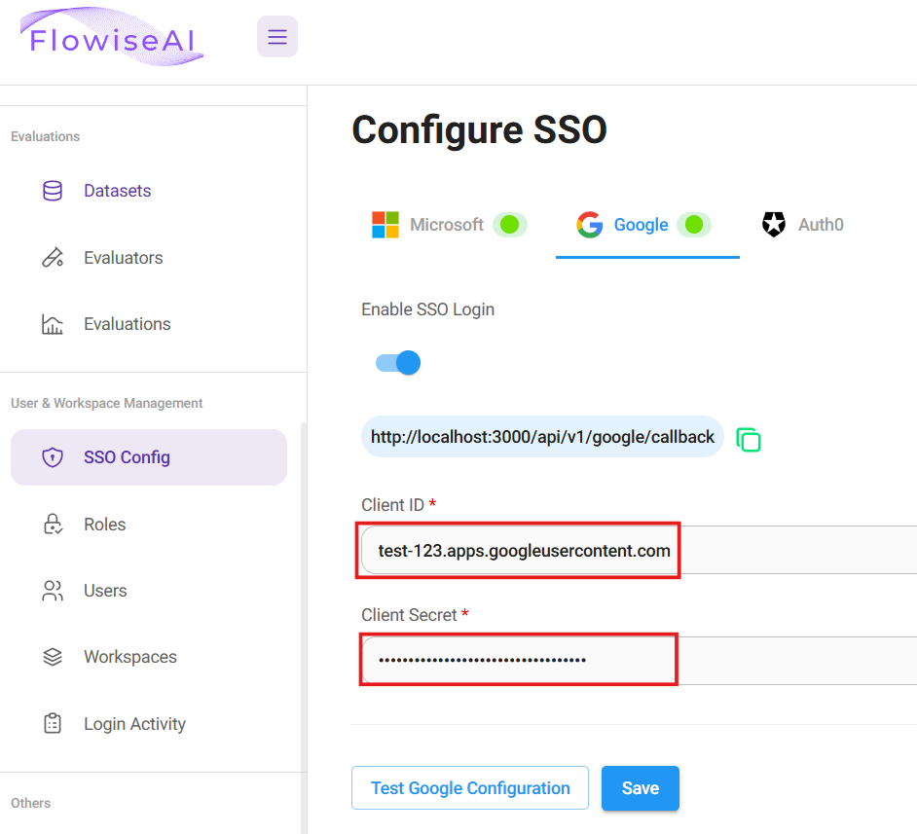
Task: Open Datasets from the database icon
Action: 53,191
